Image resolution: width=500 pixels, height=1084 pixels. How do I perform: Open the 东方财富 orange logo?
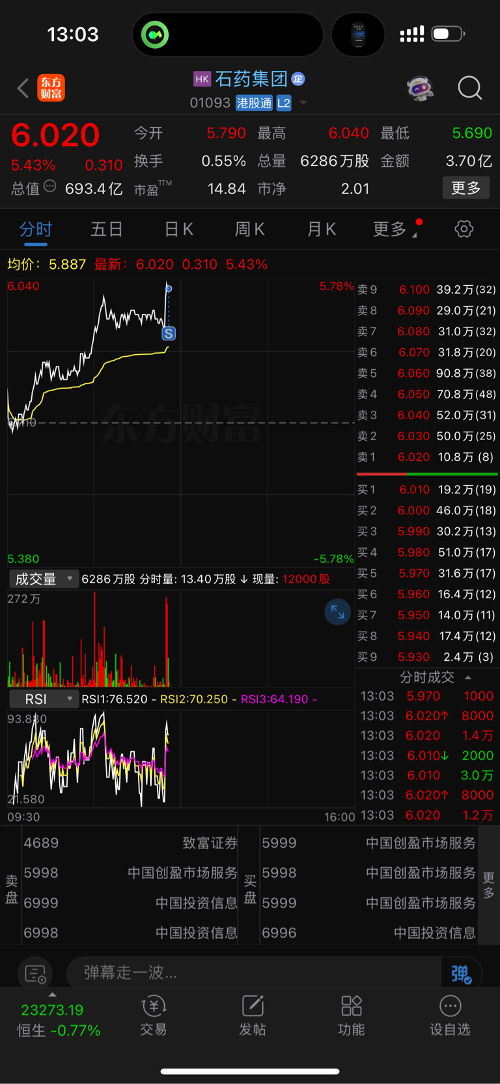click(51, 88)
